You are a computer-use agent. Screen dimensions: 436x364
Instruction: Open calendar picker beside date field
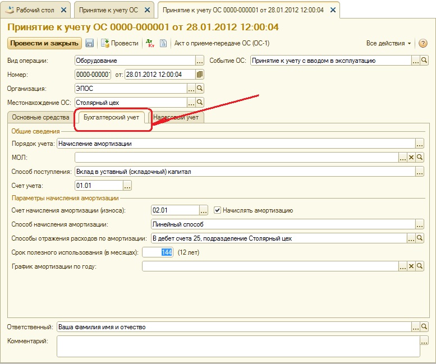pyautogui.click(x=200, y=75)
